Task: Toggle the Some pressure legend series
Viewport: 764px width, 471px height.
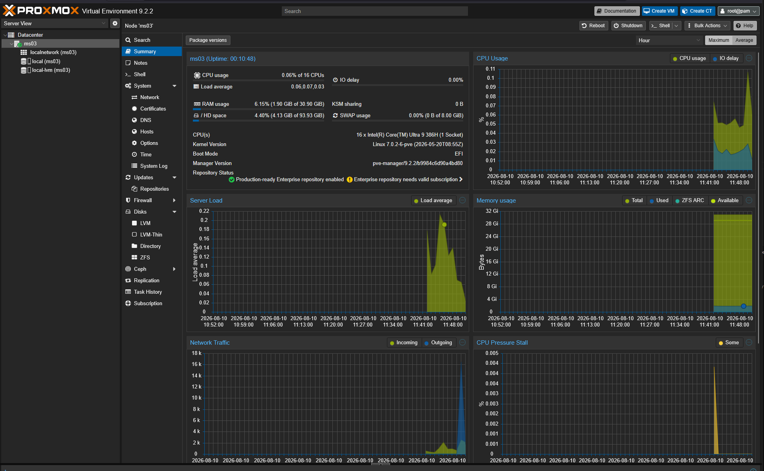Action: pyautogui.click(x=729, y=343)
